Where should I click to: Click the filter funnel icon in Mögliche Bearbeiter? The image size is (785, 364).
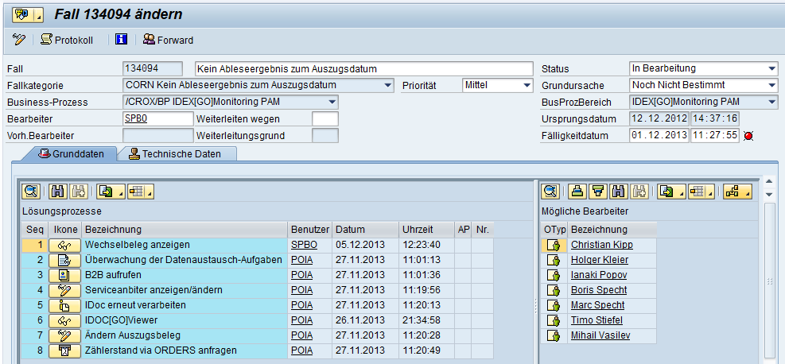pos(598,191)
